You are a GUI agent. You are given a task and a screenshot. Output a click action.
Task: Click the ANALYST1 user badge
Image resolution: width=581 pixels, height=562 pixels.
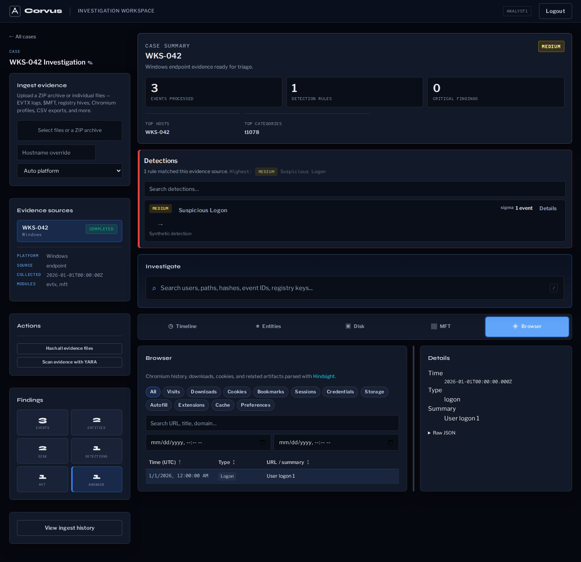[x=517, y=11]
